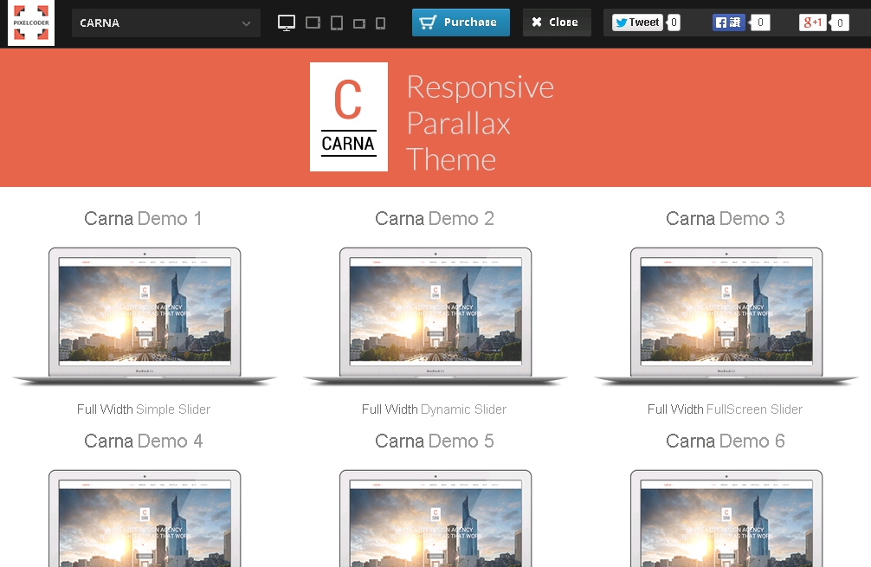Click the Google +1 button
Screen dimensions: 871x567
[x=812, y=23]
